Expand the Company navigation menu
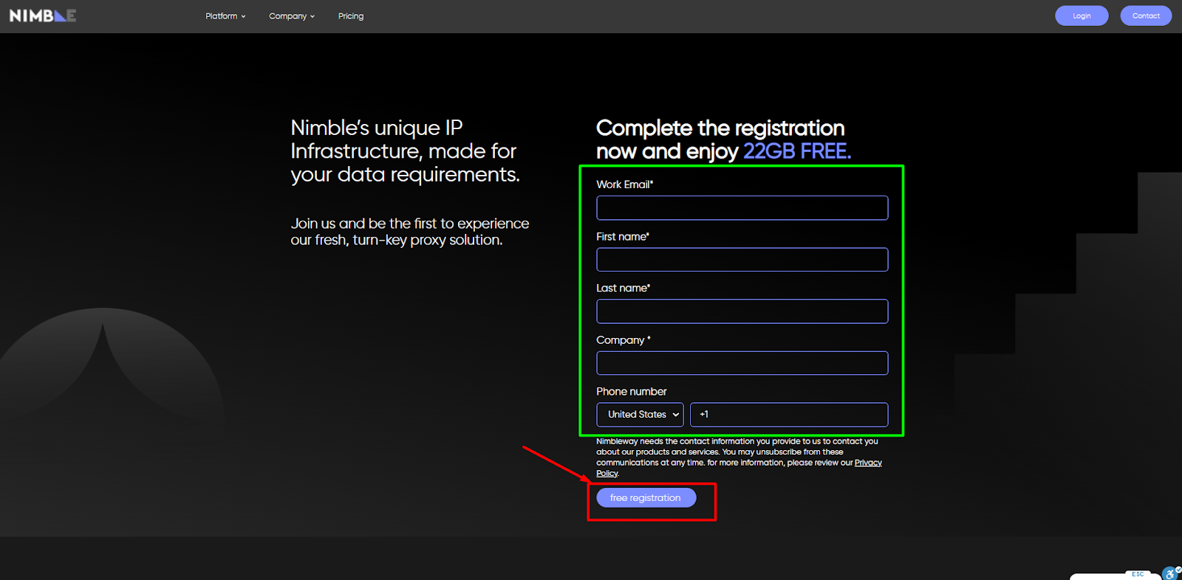The image size is (1182, 580). [291, 16]
